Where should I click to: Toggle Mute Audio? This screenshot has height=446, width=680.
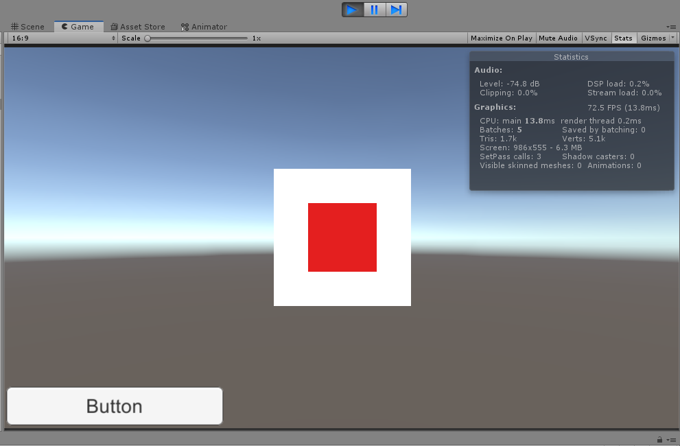click(558, 38)
